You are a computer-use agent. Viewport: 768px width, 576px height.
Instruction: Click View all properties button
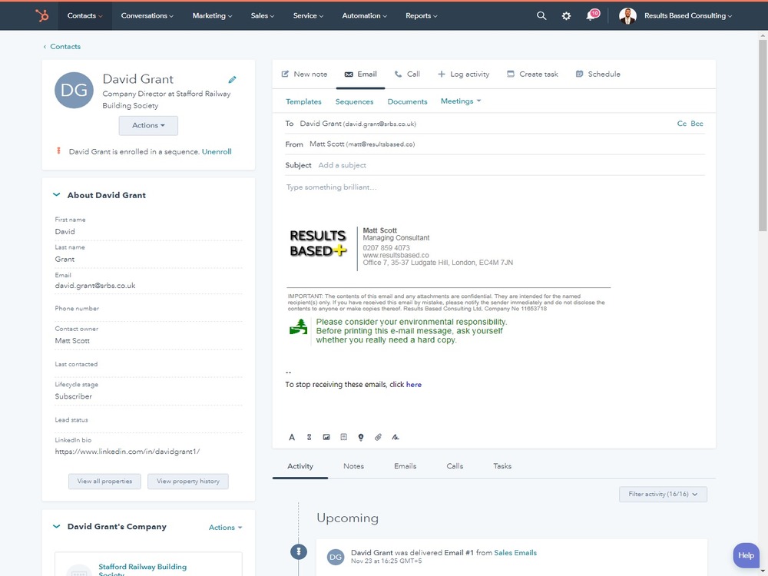[x=104, y=482]
